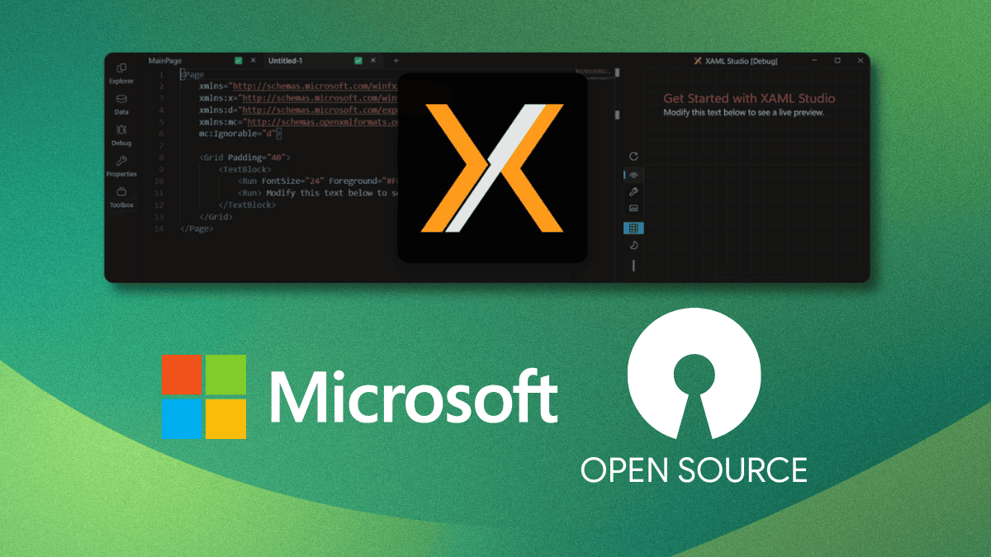The image size is (991, 557).
Task: Click the Grid Padding line in code editor
Action: point(244,157)
